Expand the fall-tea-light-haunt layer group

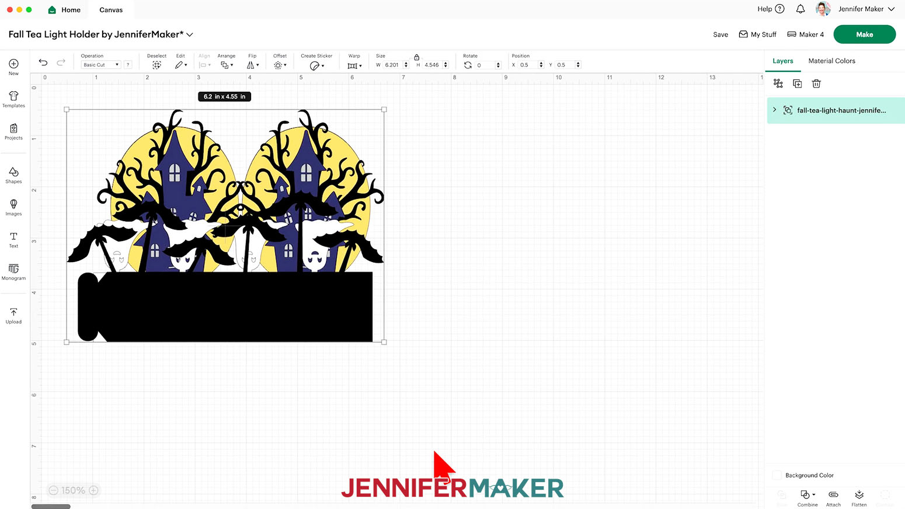[x=775, y=110]
